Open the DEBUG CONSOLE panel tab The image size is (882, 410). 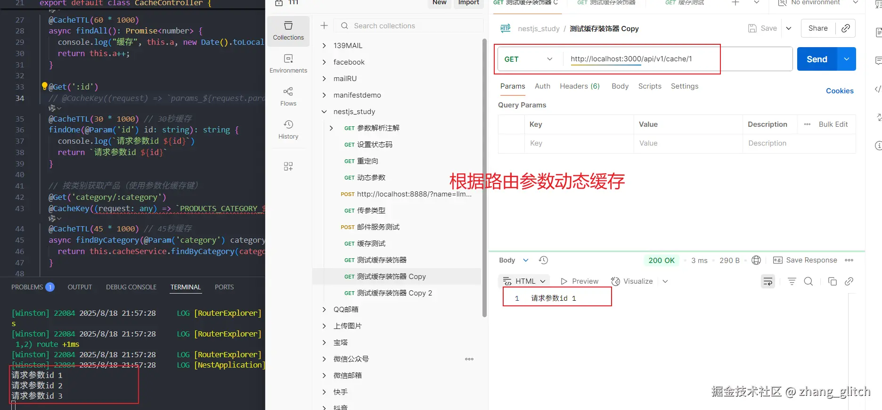[131, 287]
